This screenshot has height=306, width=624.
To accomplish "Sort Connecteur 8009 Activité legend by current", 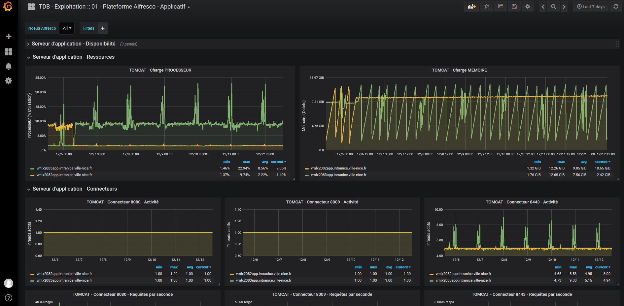I will 403,267.
